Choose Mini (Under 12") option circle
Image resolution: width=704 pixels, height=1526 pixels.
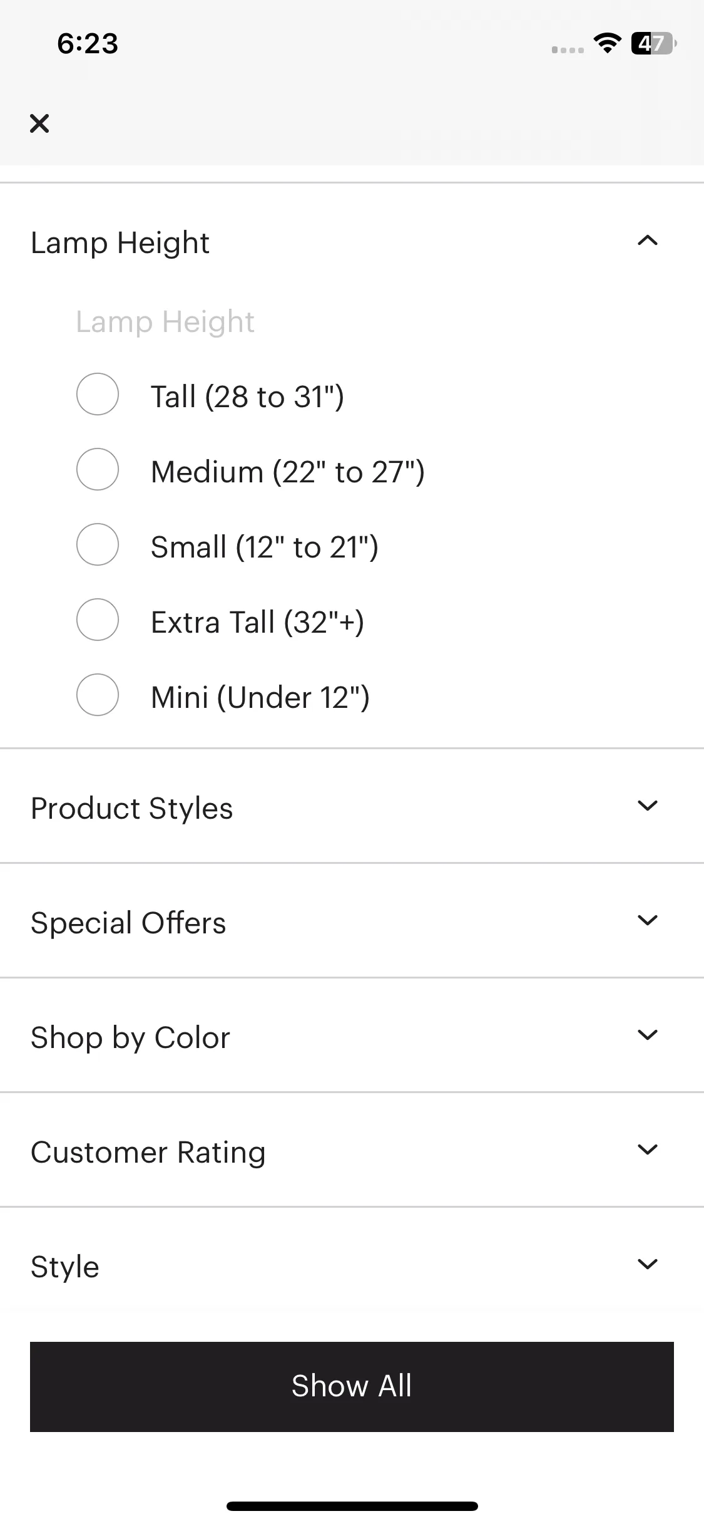[98, 695]
